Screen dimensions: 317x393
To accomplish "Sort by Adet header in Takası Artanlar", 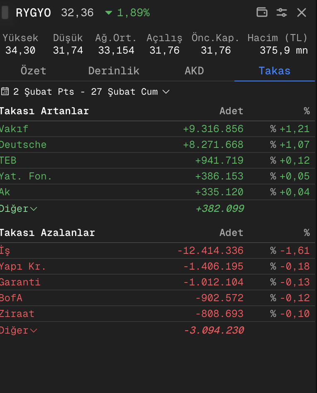I will (231, 111).
